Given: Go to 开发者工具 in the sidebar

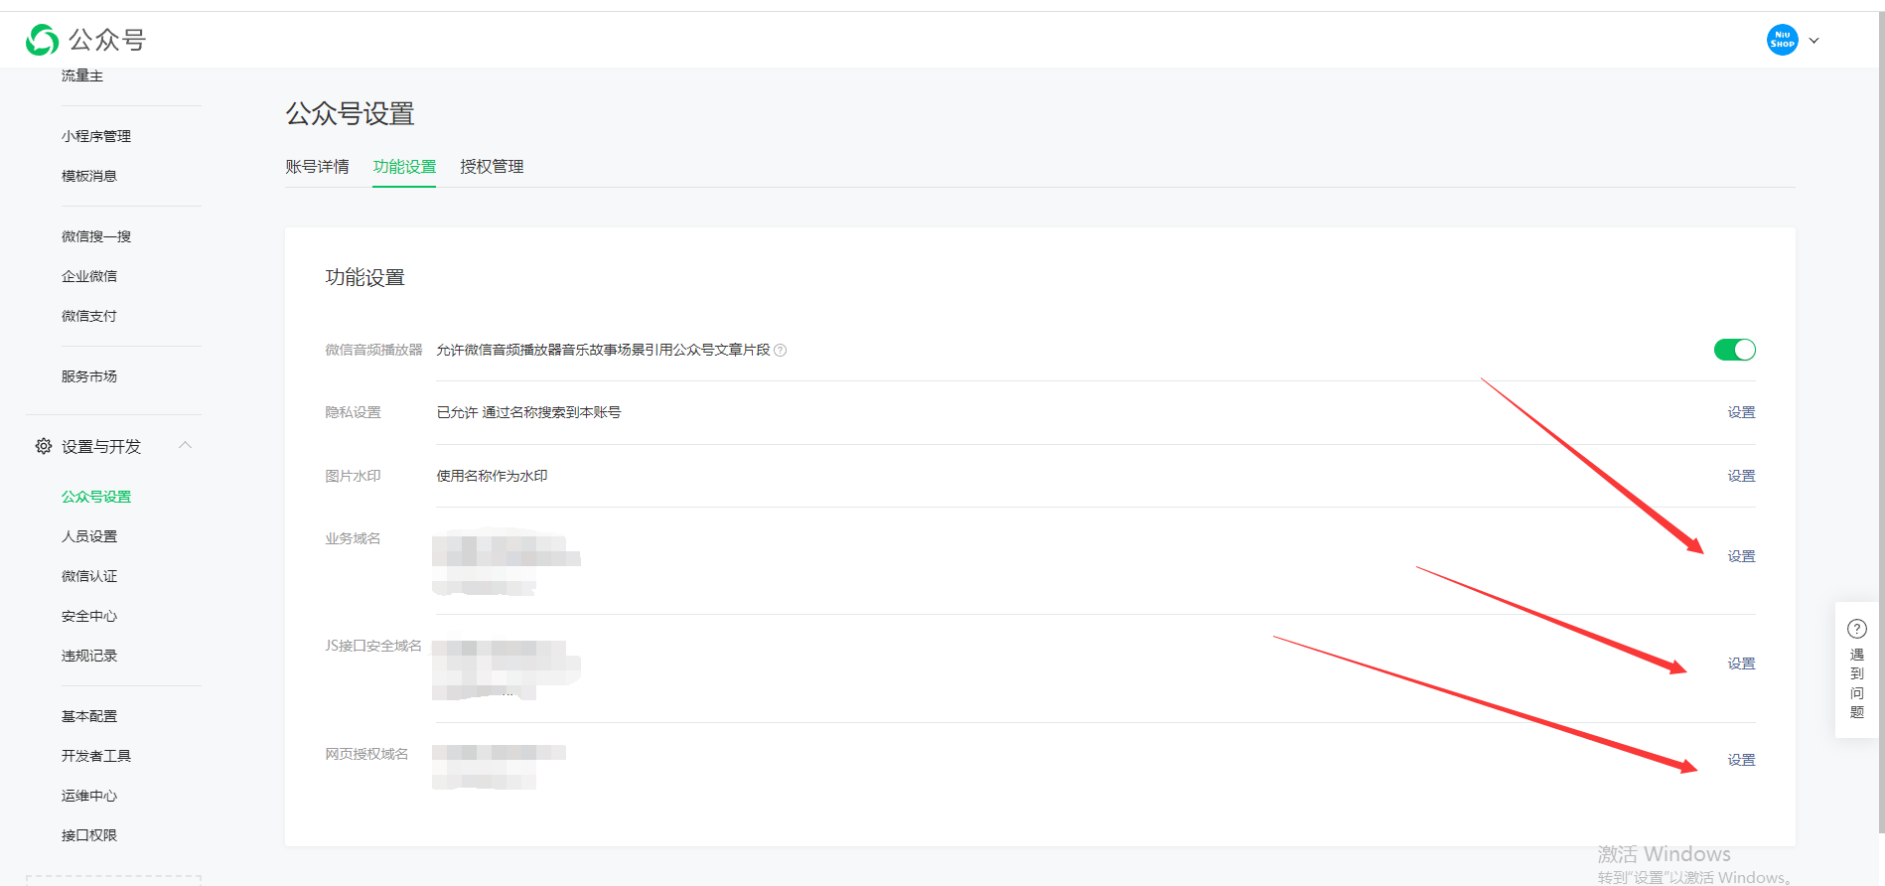Looking at the screenshot, I should (96, 756).
